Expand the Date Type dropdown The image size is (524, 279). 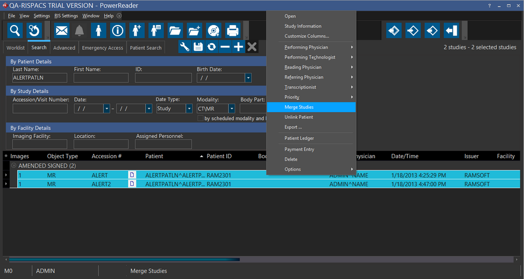click(189, 109)
